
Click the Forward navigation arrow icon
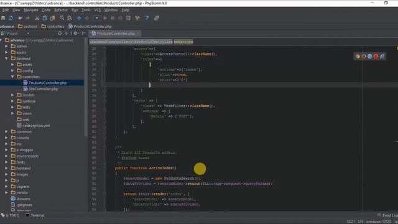click(87, 18)
